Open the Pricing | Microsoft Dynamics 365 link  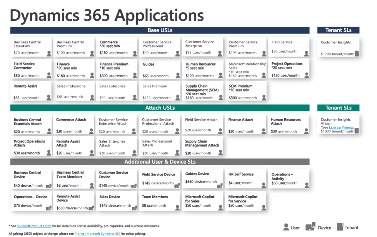point(97,234)
